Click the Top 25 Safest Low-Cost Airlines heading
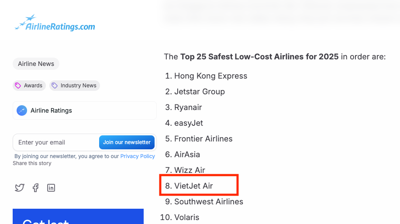This screenshot has width=400, height=224. [259, 56]
